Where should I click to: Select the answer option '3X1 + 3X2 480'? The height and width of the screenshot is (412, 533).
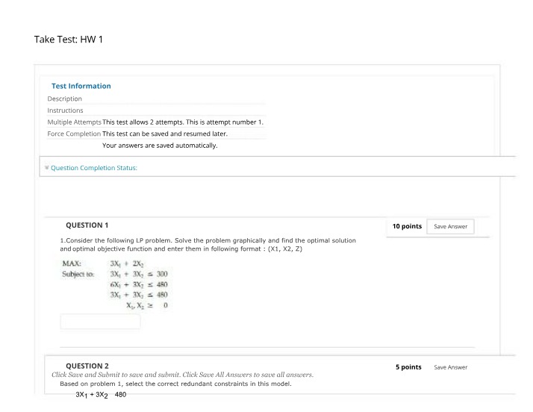(x=101, y=395)
